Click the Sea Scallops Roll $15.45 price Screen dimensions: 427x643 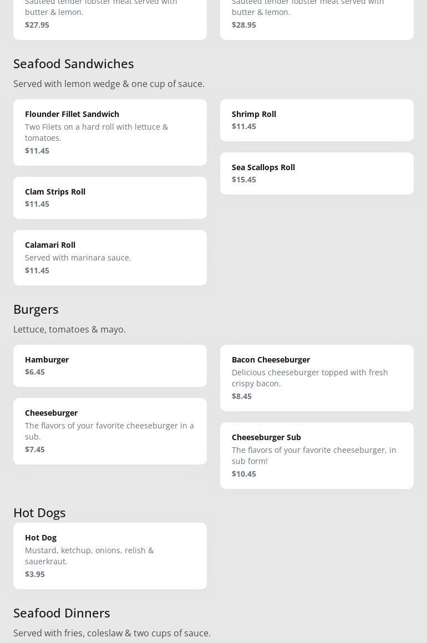point(244,180)
